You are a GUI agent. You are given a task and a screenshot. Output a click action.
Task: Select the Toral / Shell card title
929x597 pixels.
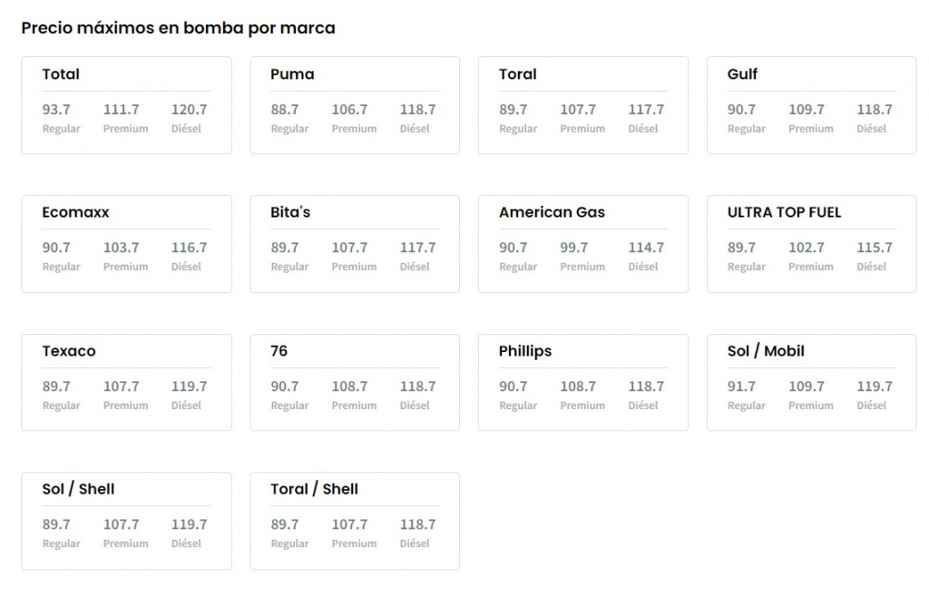[314, 489]
